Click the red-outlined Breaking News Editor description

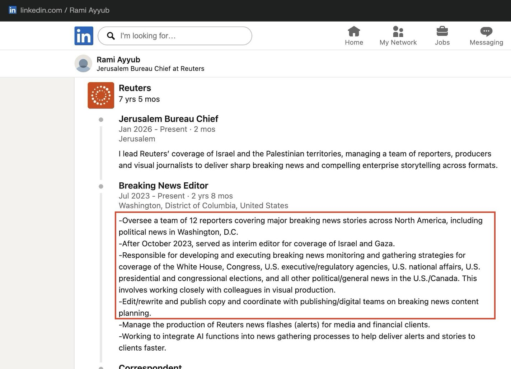tap(305, 266)
